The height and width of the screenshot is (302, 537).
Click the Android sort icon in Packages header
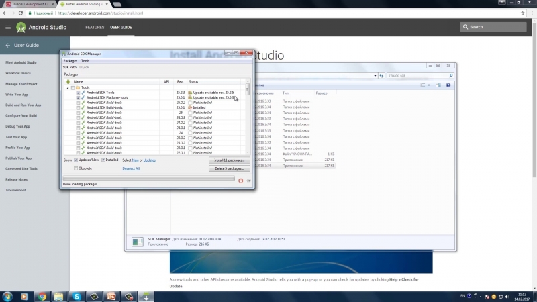(x=68, y=81)
